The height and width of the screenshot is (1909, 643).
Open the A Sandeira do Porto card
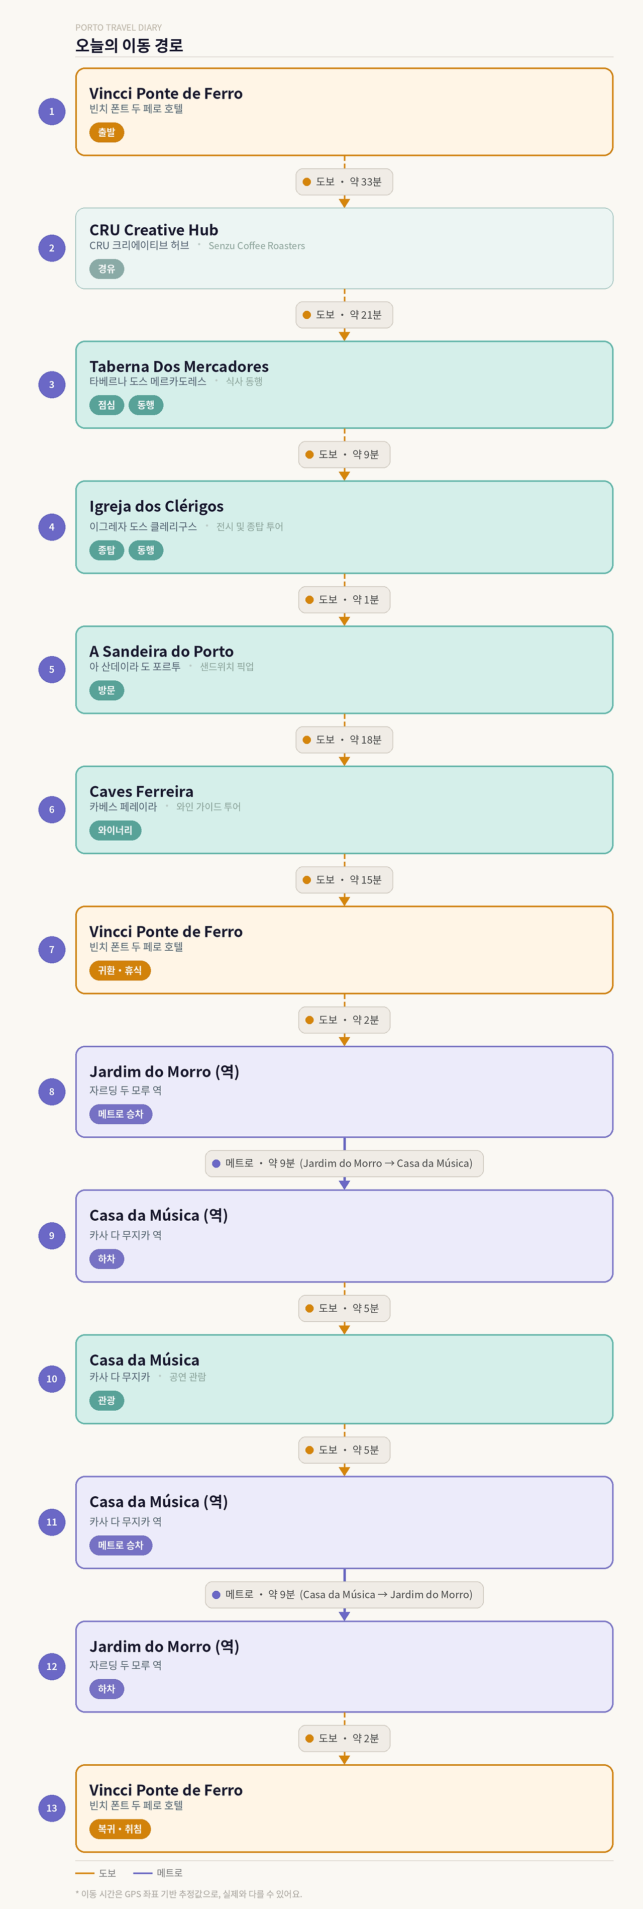[x=345, y=670]
